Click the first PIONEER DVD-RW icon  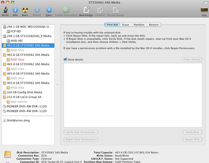(5, 106)
